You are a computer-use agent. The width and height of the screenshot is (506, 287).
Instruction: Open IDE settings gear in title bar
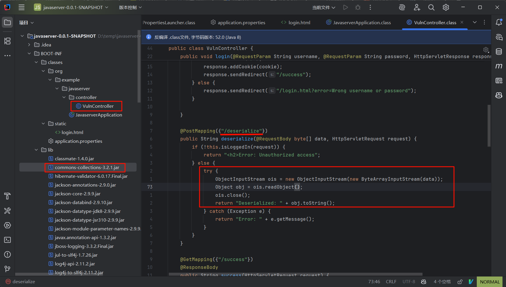point(446,8)
